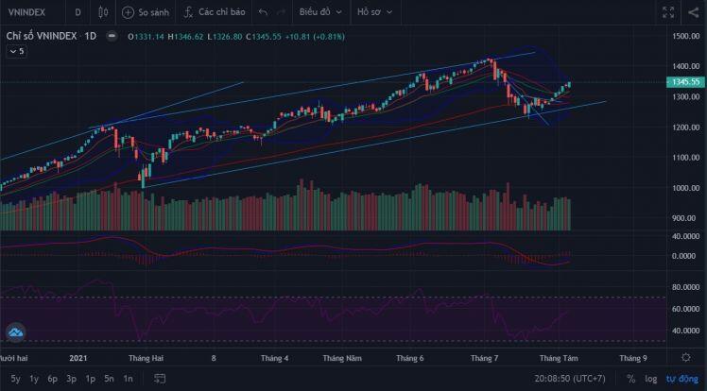Toggle log scale mode

coord(650,379)
